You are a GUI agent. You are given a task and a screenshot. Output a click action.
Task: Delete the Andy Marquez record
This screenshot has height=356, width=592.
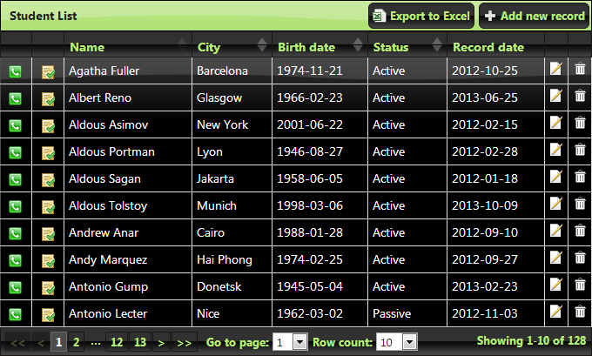click(x=580, y=258)
